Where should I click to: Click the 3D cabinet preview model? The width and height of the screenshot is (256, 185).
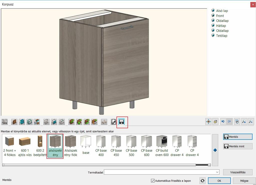(104, 62)
